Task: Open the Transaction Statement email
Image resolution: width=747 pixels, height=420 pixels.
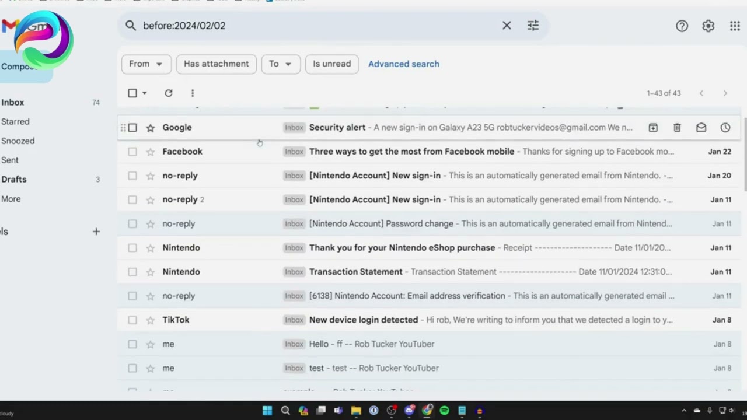Action: point(430,272)
